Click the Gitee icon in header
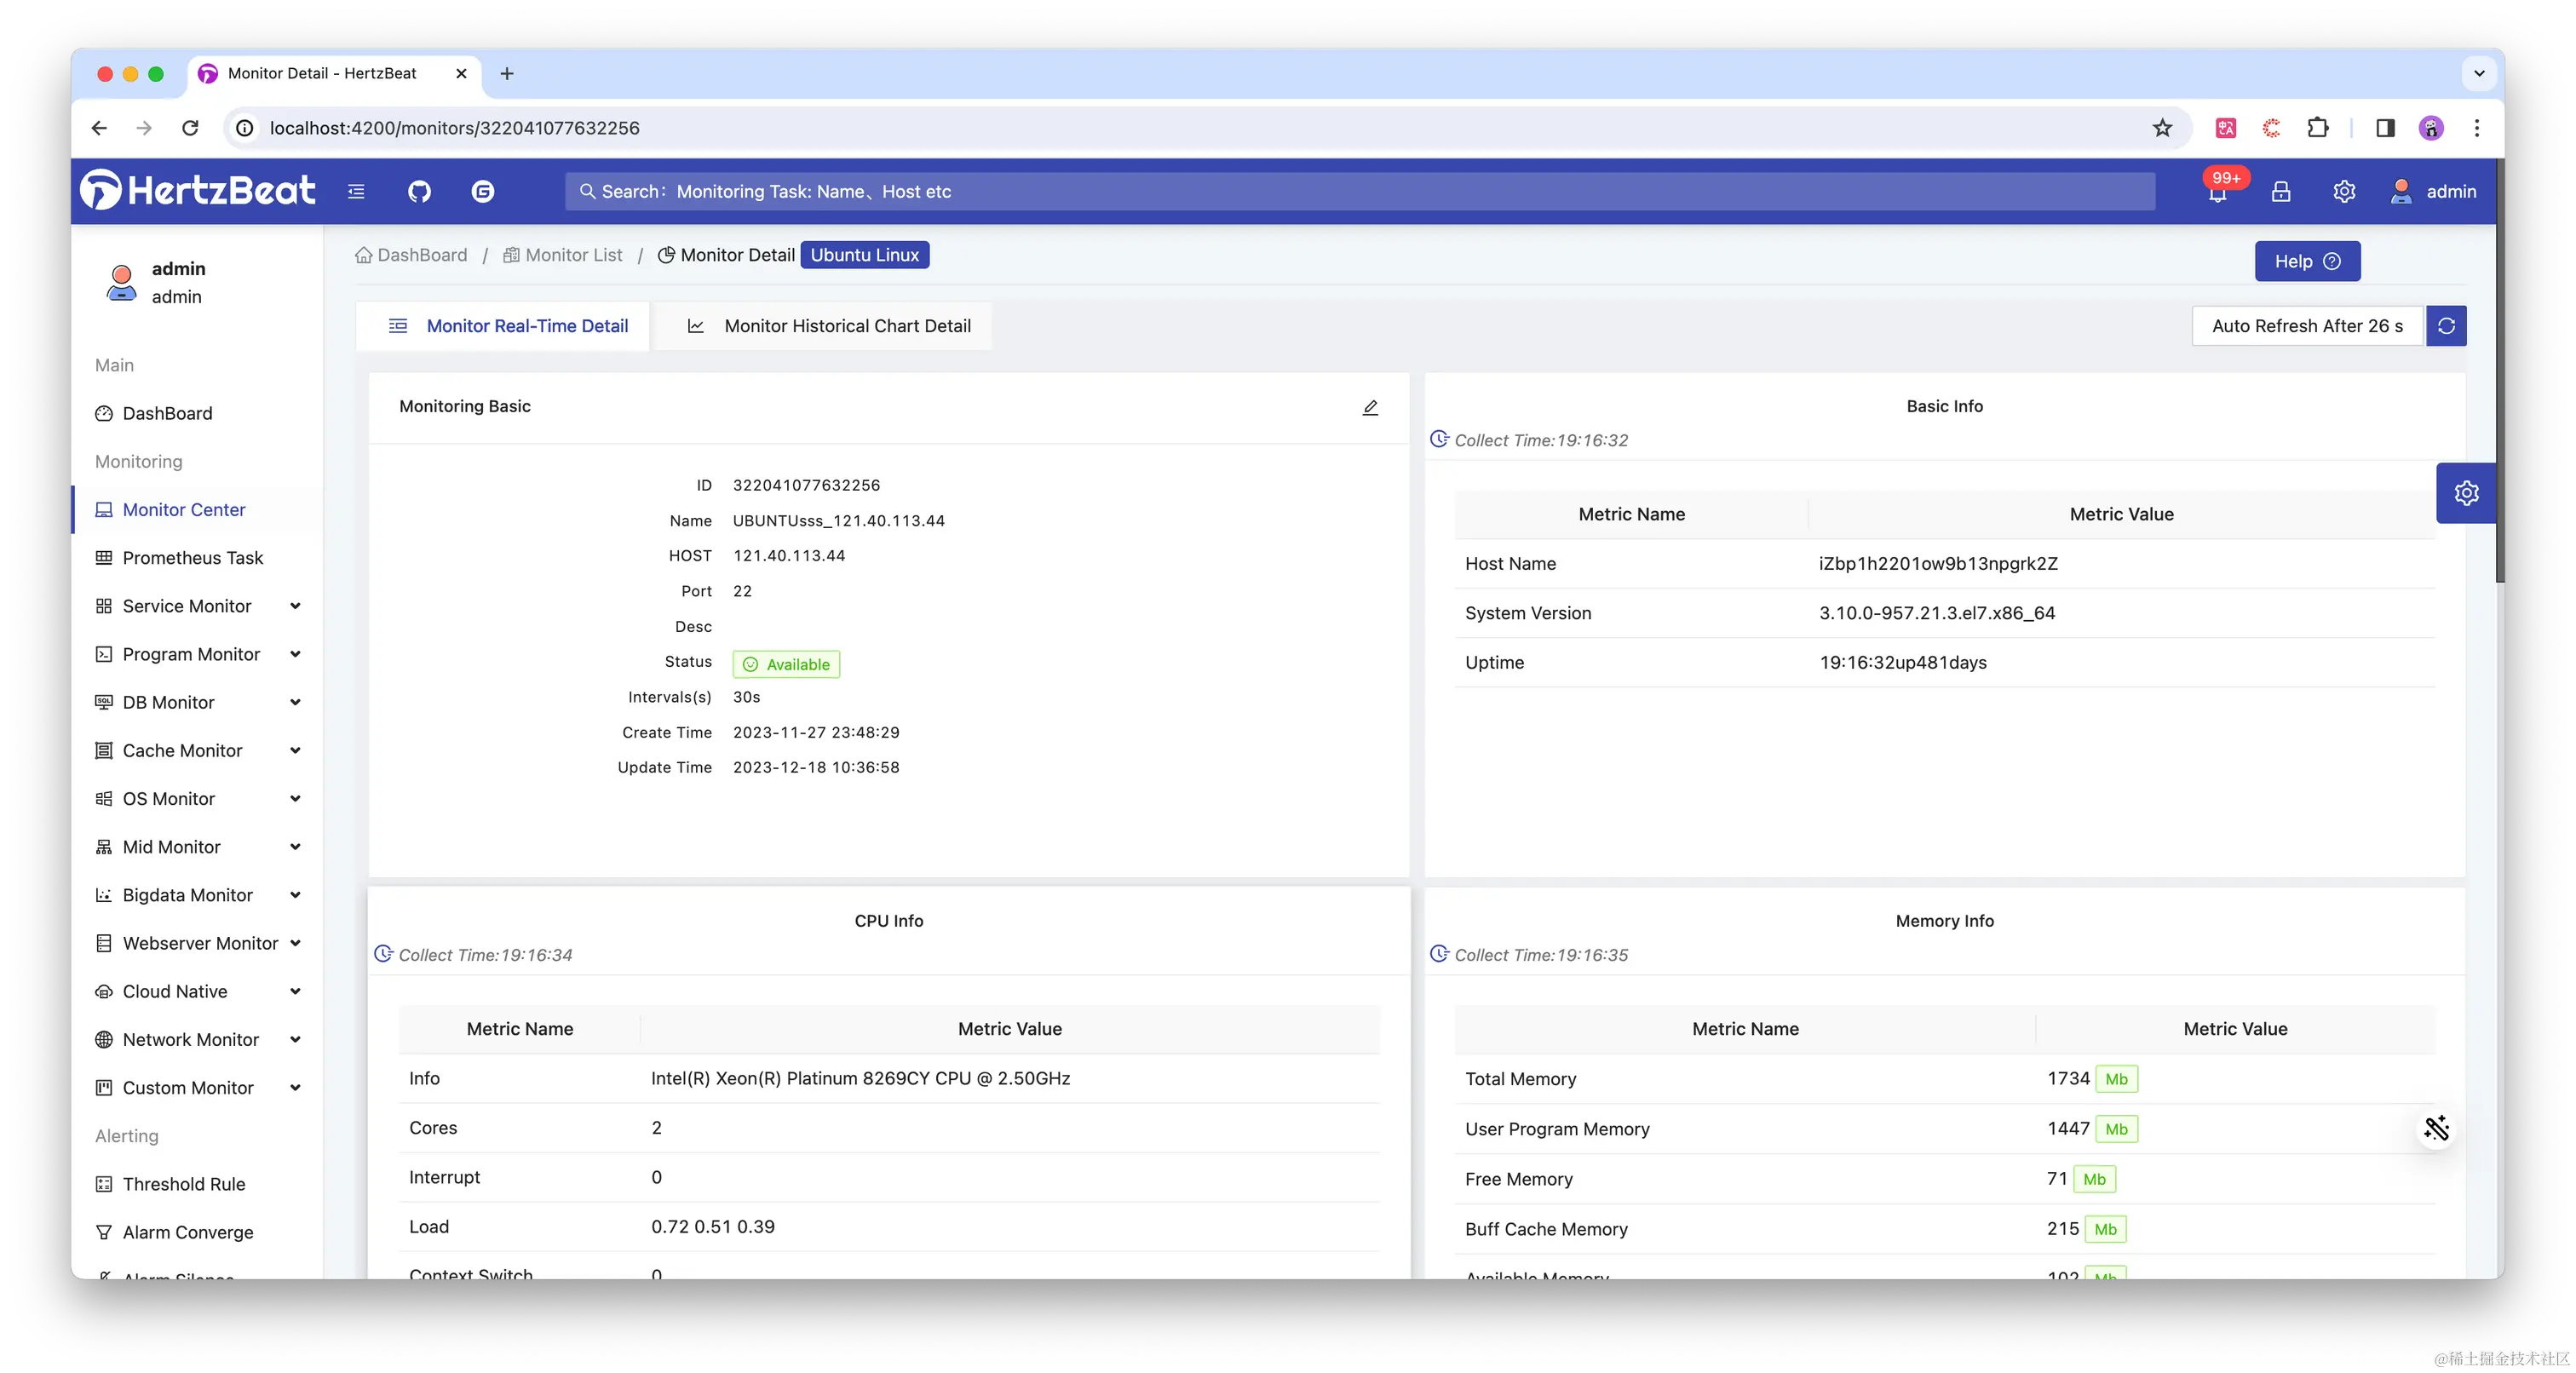 tap(483, 191)
